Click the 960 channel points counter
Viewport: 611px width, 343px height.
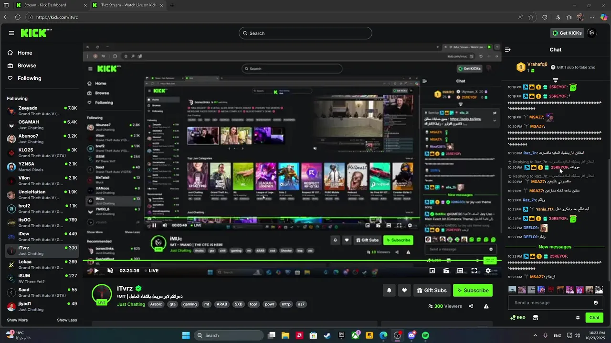pos(517,318)
